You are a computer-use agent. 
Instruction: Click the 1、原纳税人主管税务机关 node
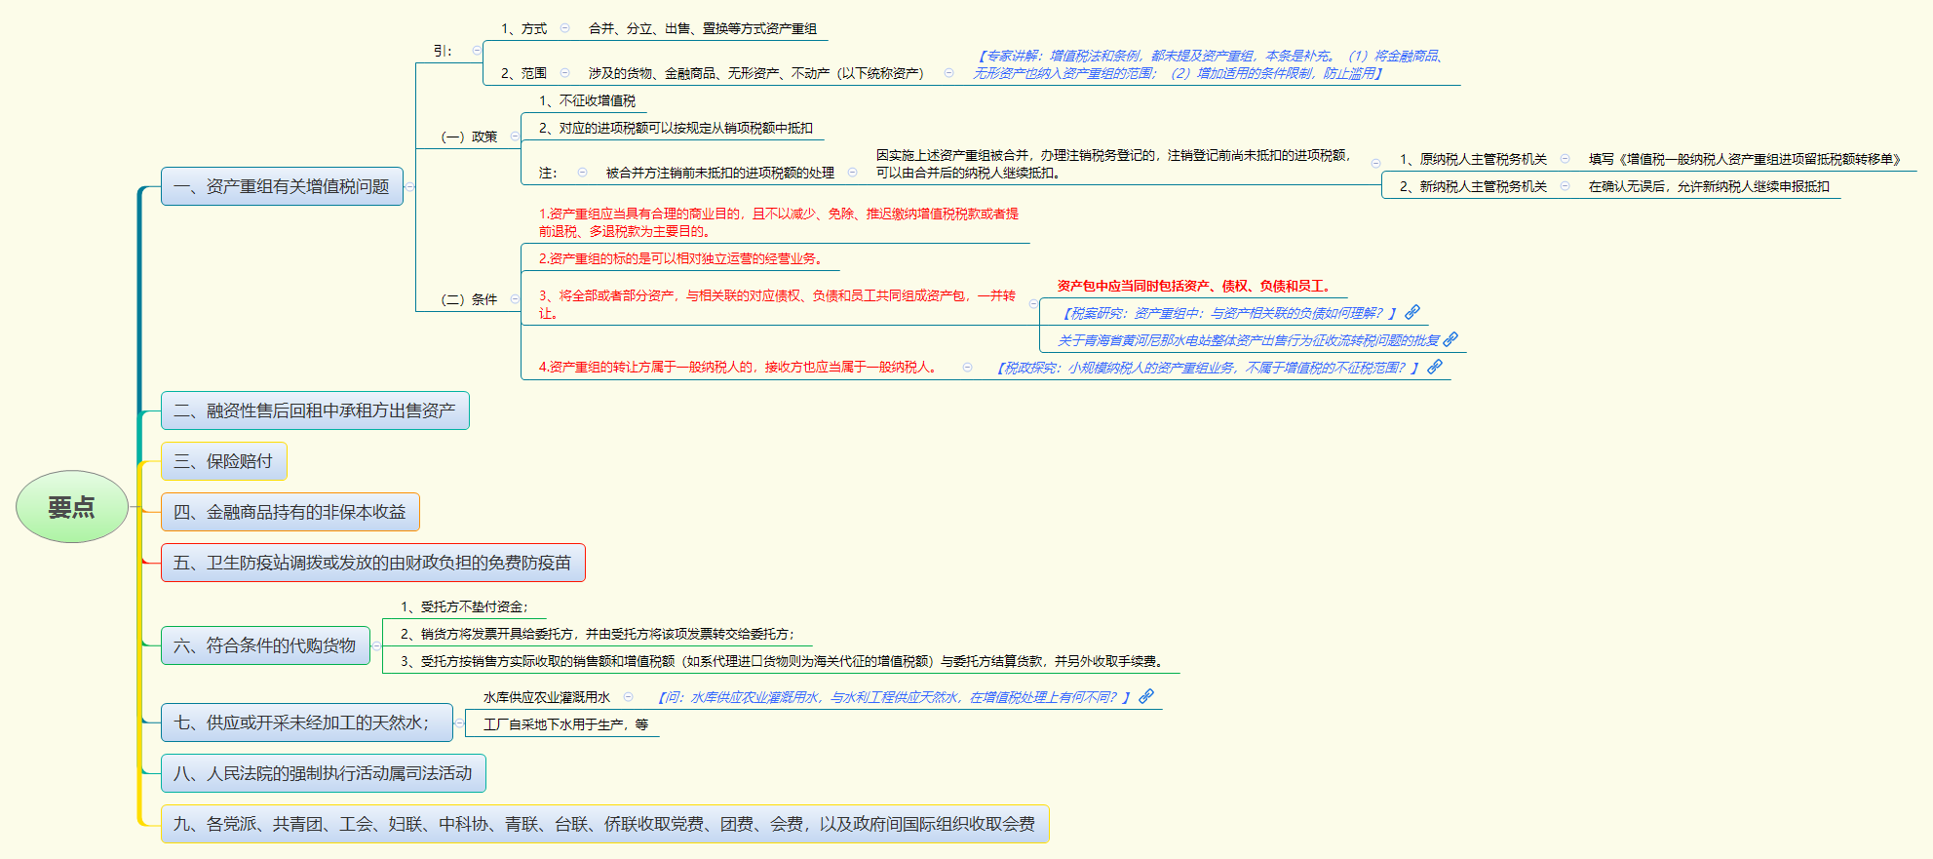point(1473,158)
